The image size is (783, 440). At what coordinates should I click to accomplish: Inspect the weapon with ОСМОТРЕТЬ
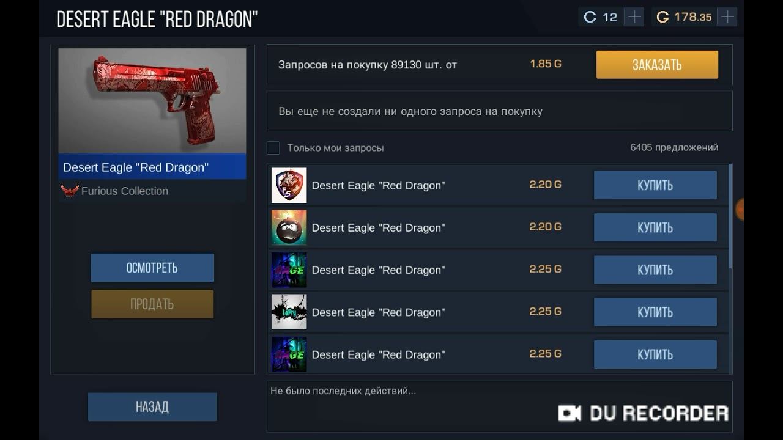tap(152, 268)
